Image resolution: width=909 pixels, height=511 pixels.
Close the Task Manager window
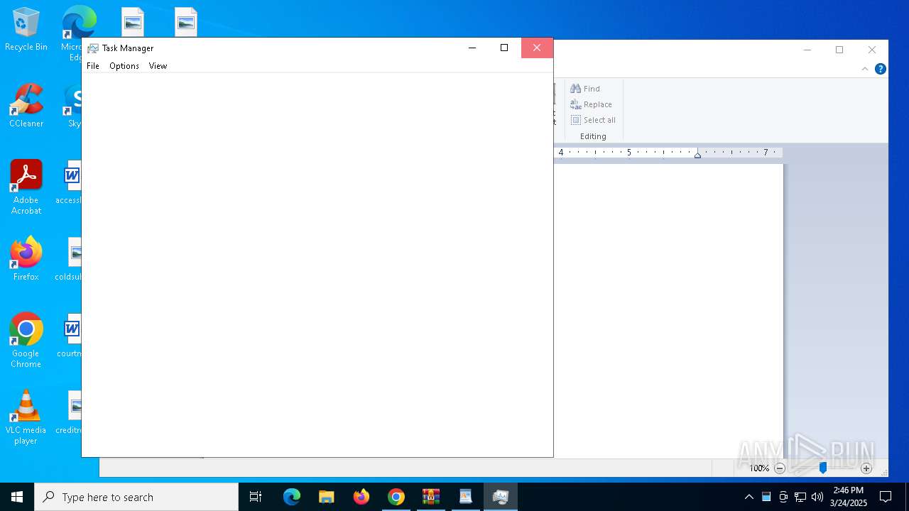[537, 48]
